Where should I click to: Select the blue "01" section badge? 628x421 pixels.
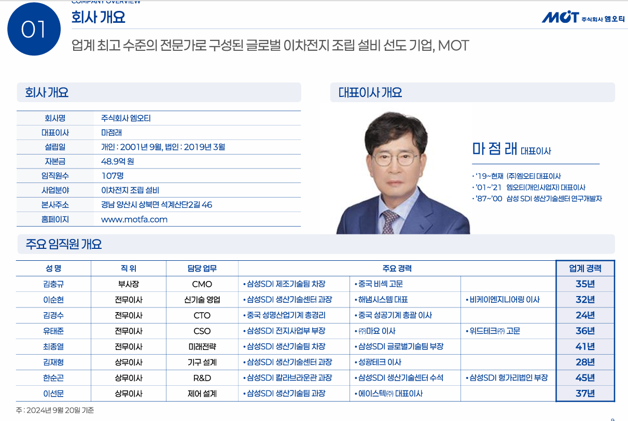tap(33, 30)
